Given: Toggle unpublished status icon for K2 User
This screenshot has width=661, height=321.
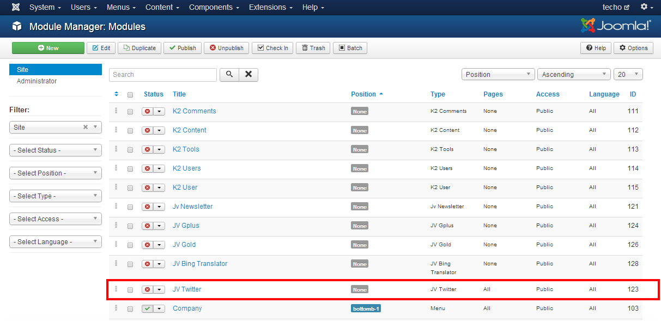Looking at the screenshot, I should tap(148, 187).
